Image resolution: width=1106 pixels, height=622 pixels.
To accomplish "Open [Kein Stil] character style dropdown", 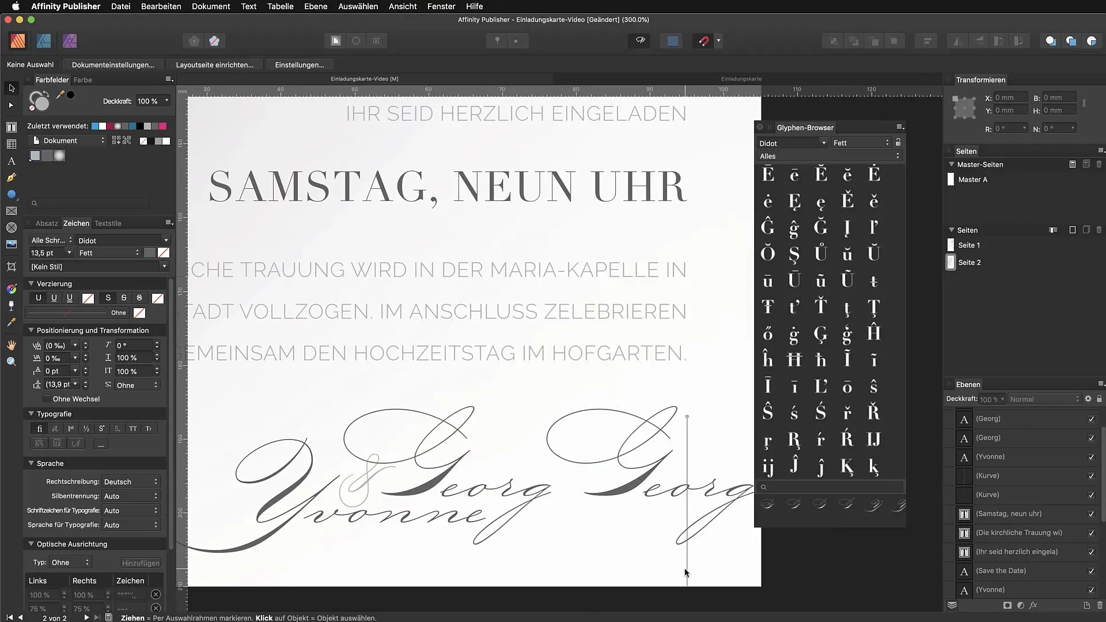I will [99, 267].
